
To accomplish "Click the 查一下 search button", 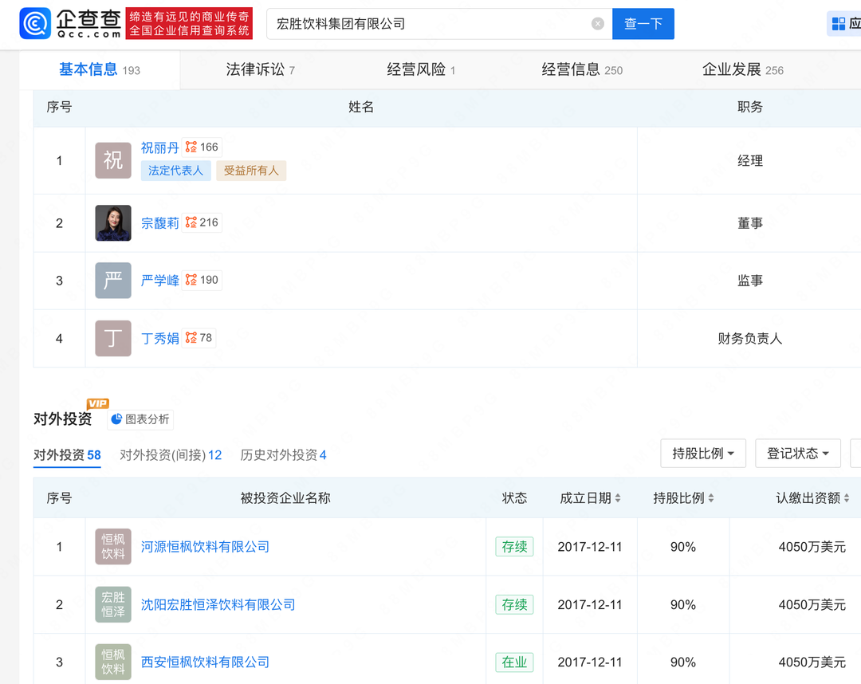I will point(643,24).
